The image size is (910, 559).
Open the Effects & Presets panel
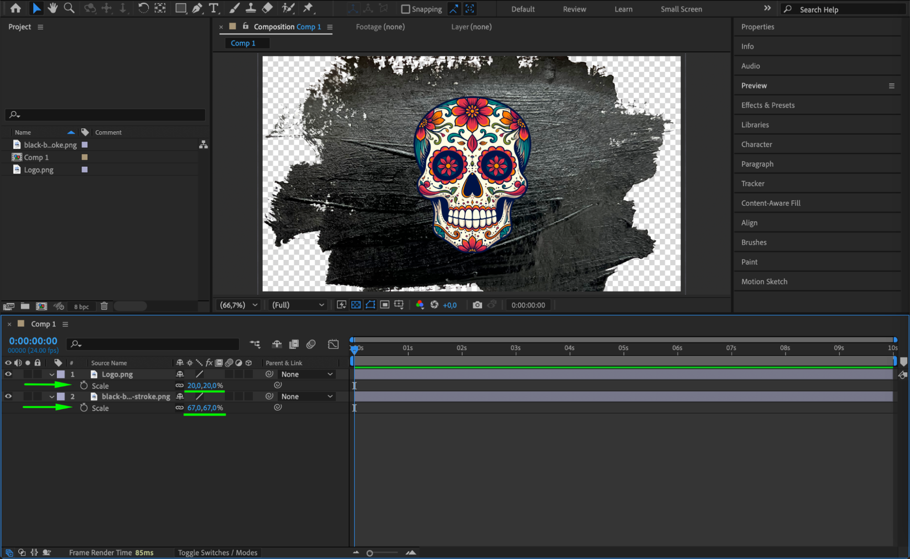pyautogui.click(x=768, y=105)
